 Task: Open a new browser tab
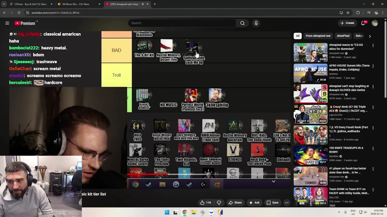pos(155,4)
